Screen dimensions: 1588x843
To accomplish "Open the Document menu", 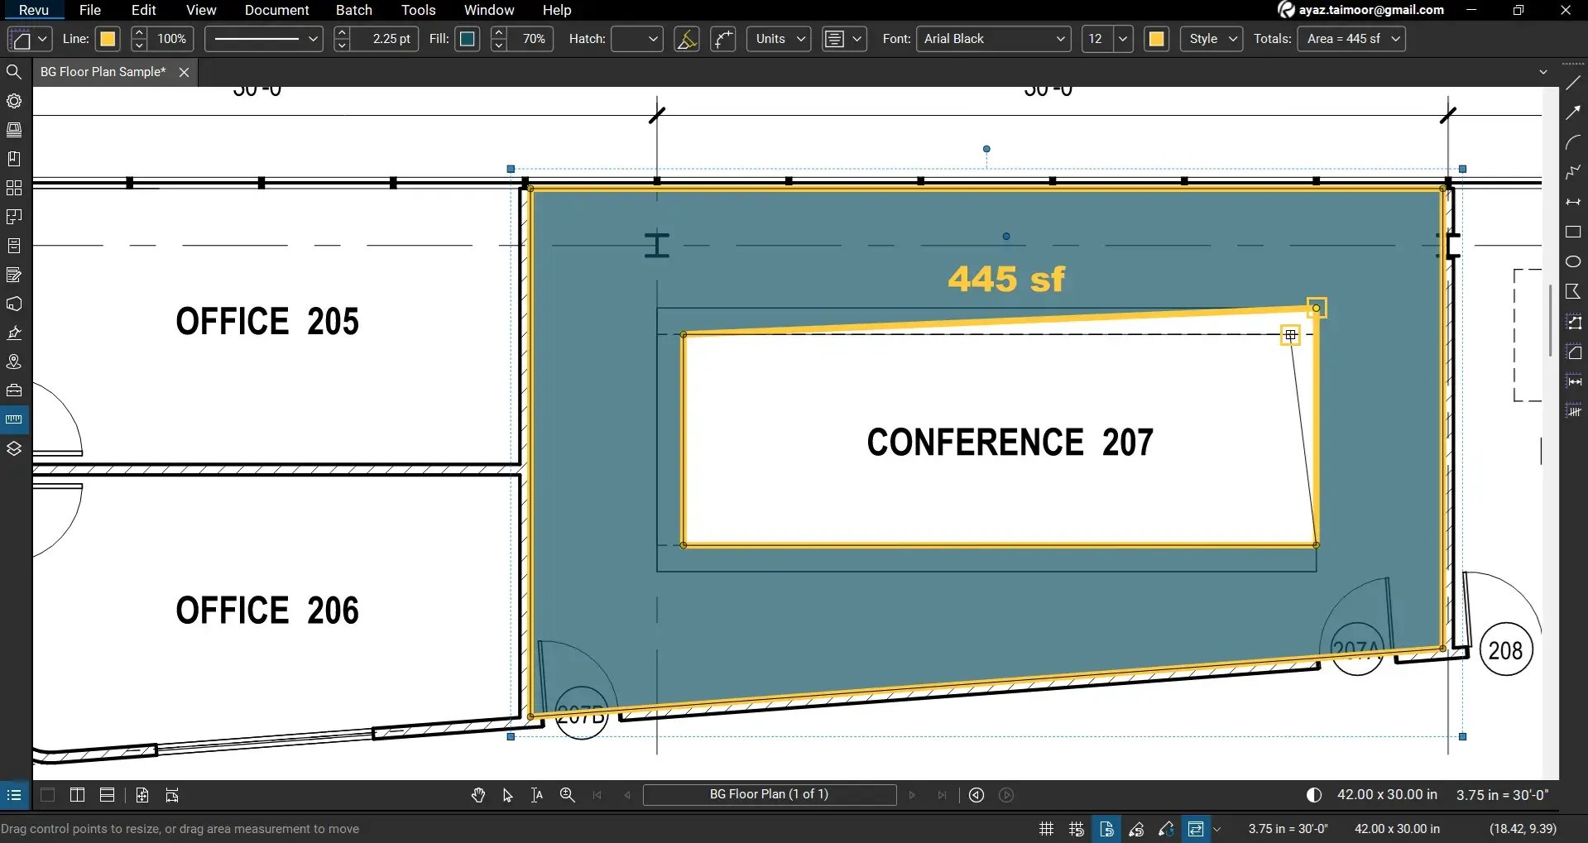I will point(276,10).
